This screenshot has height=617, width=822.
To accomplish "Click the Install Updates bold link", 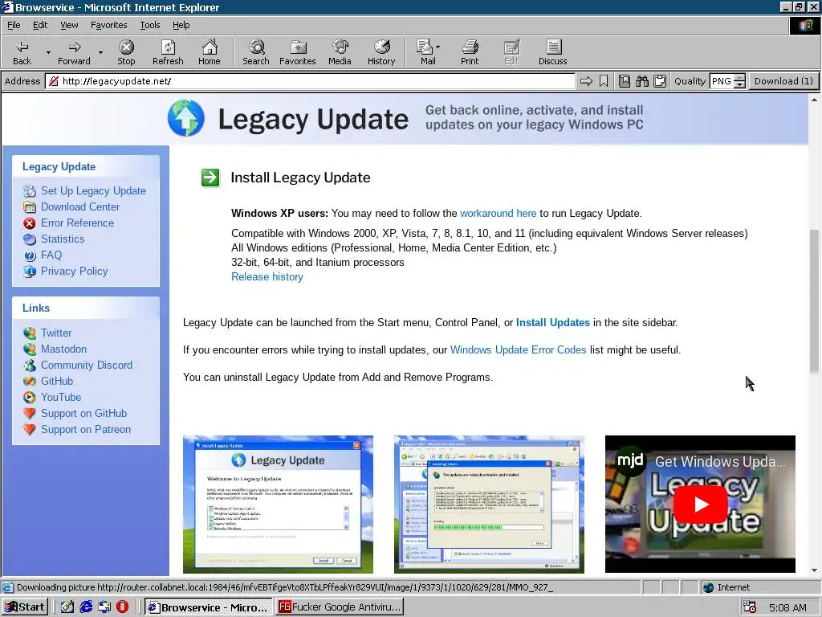I will click(x=552, y=322).
